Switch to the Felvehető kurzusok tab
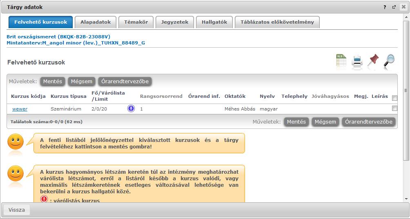 40,22
